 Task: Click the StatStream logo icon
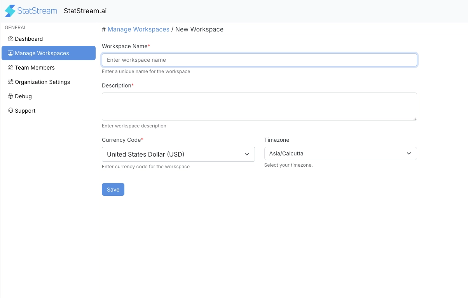(x=10, y=11)
